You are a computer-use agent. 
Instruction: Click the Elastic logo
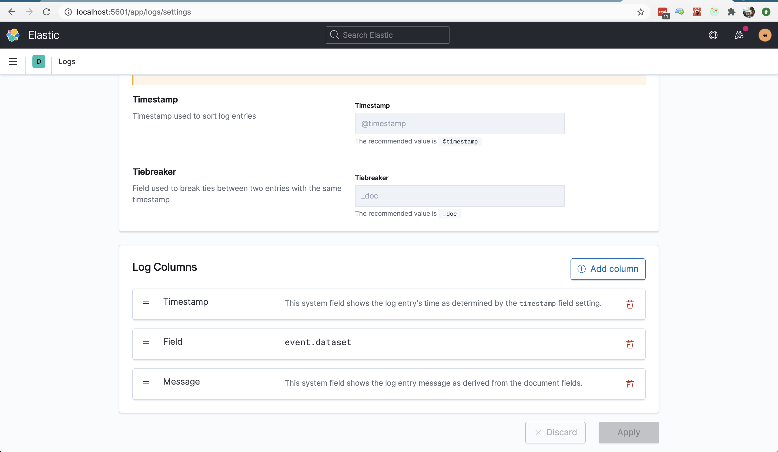(13, 35)
